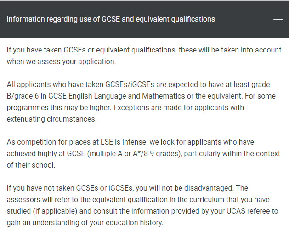
Task: Click the words "when we assess your application"
Action: pyautogui.click(x=60, y=62)
